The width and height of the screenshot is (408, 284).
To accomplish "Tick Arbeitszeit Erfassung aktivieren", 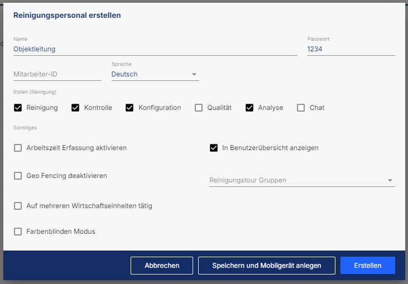I will [x=18, y=148].
